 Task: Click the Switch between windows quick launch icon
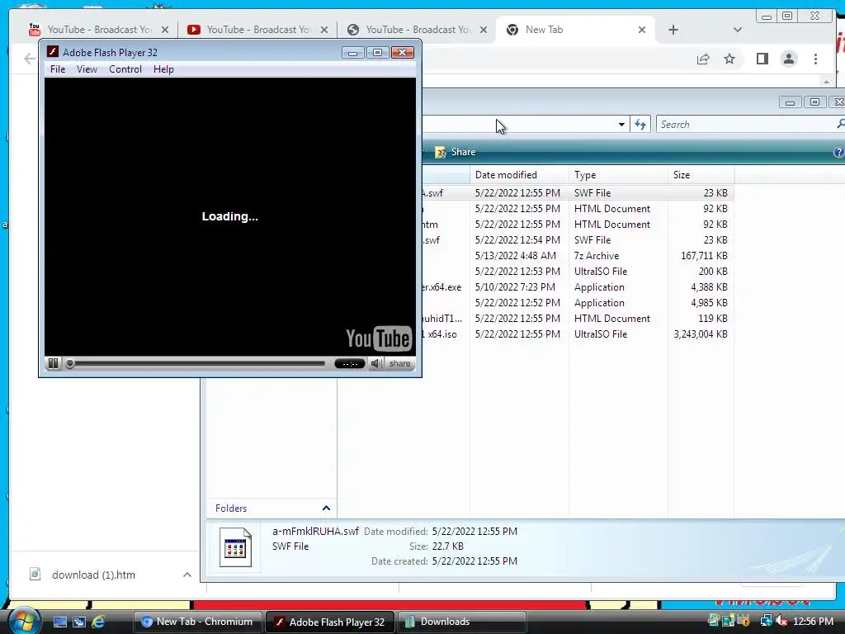78,622
